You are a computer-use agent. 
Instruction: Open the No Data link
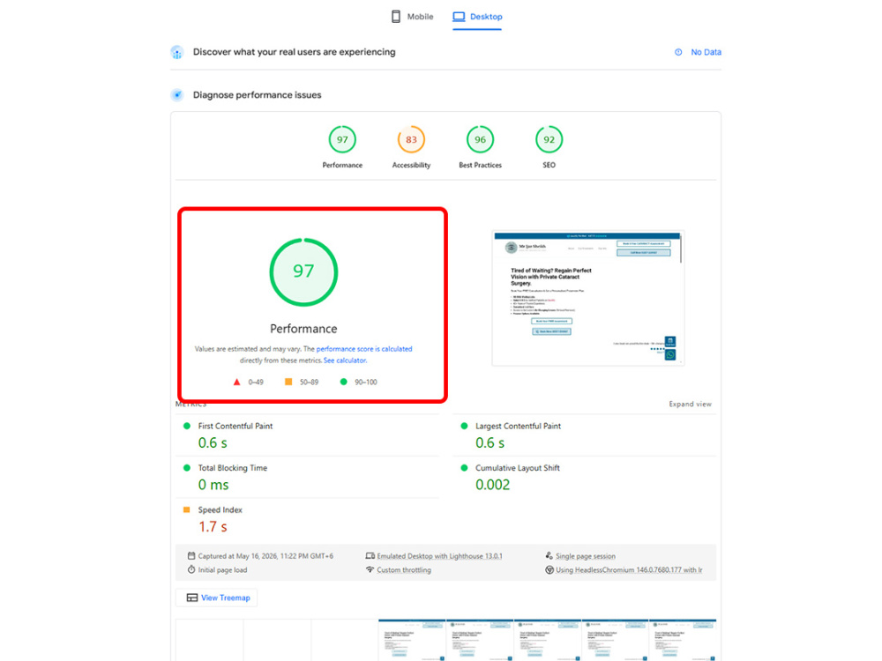(706, 52)
